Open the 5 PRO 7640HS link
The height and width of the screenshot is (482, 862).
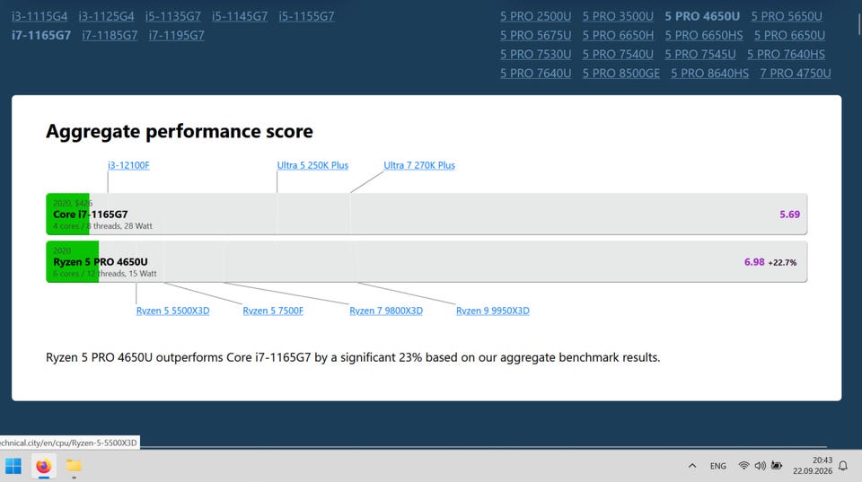pos(786,55)
